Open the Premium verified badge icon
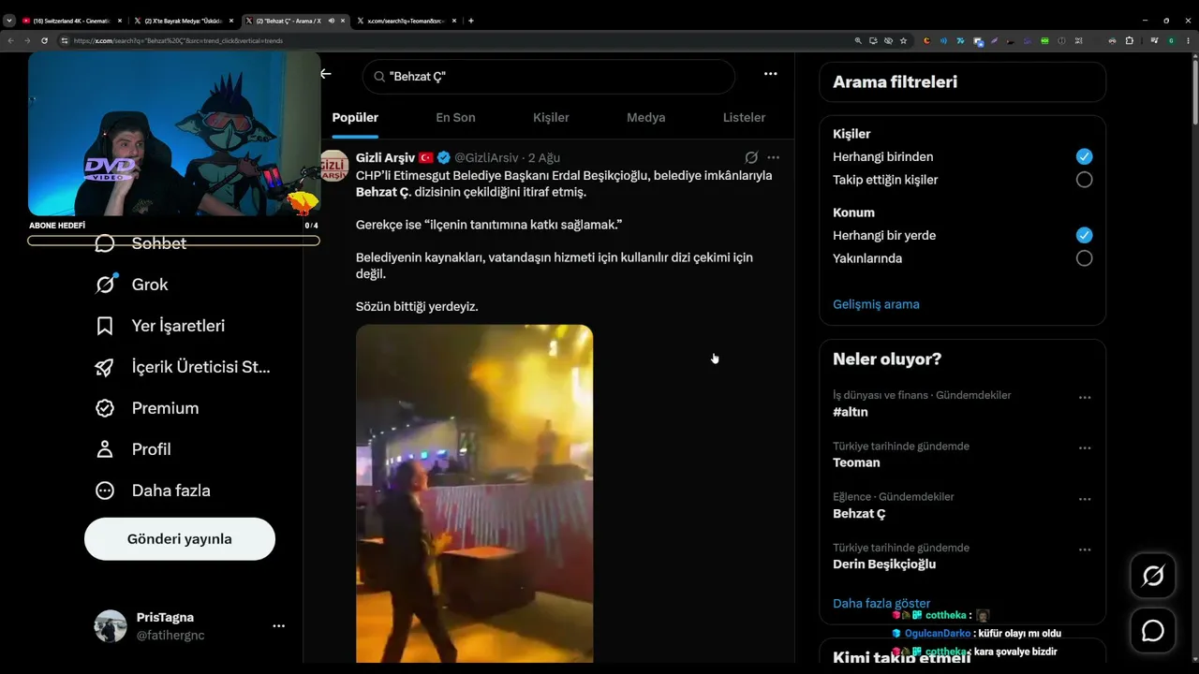Viewport: 1199px width, 674px height. pyautogui.click(x=105, y=408)
